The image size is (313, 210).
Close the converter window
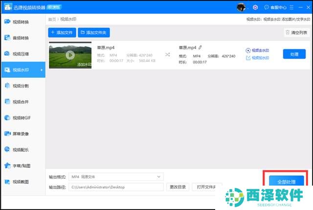[x=308, y=7]
